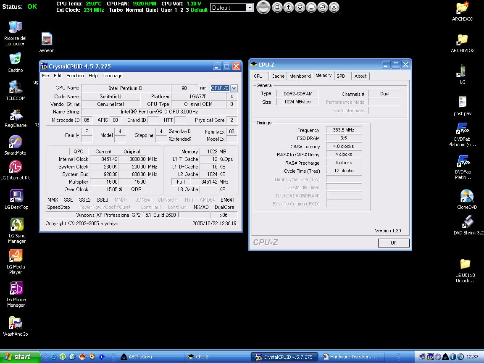Click the QPC button in CrystalCPUID

point(79,152)
